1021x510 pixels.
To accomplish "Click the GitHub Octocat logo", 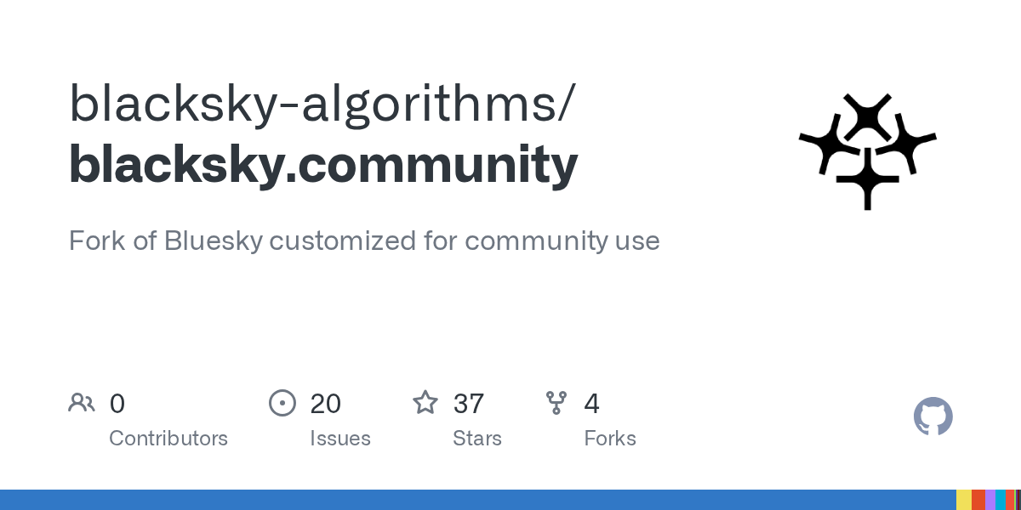I will coord(933,417).
